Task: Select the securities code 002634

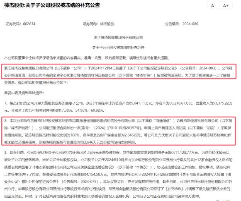Action: click(x=29, y=24)
